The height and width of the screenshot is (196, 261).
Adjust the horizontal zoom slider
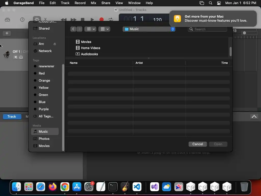point(244,33)
